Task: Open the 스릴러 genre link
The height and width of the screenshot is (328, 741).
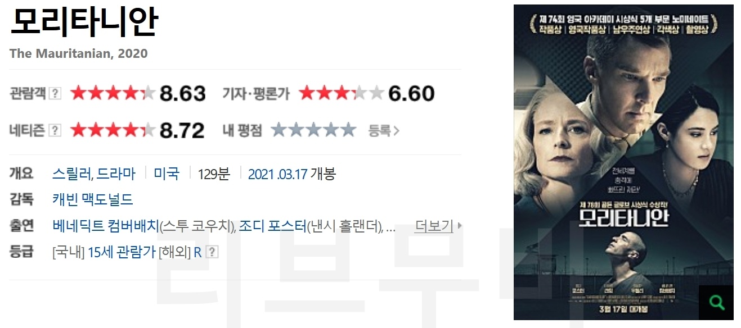Action: pyautogui.click(x=73, y=174)
